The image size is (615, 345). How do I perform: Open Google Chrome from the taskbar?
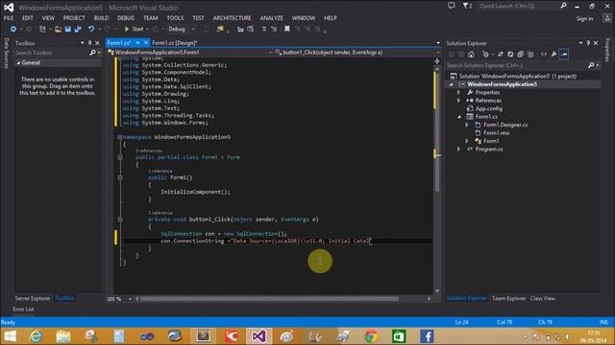click(x=371, y=336)
